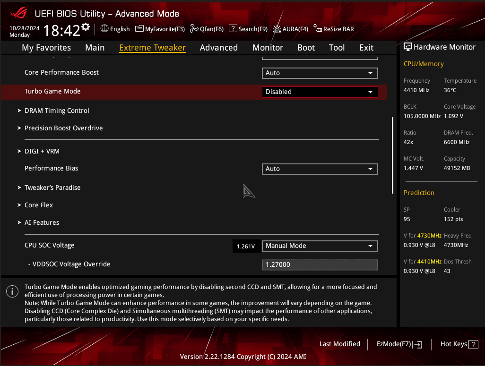Go to the Monitor tab
485x366 pixels.
[x=268, y=48]
